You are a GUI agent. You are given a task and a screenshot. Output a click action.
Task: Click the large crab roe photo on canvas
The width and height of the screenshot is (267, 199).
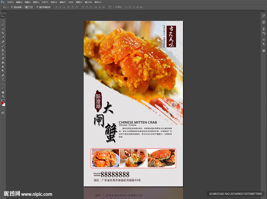click(x=133, y=60)
